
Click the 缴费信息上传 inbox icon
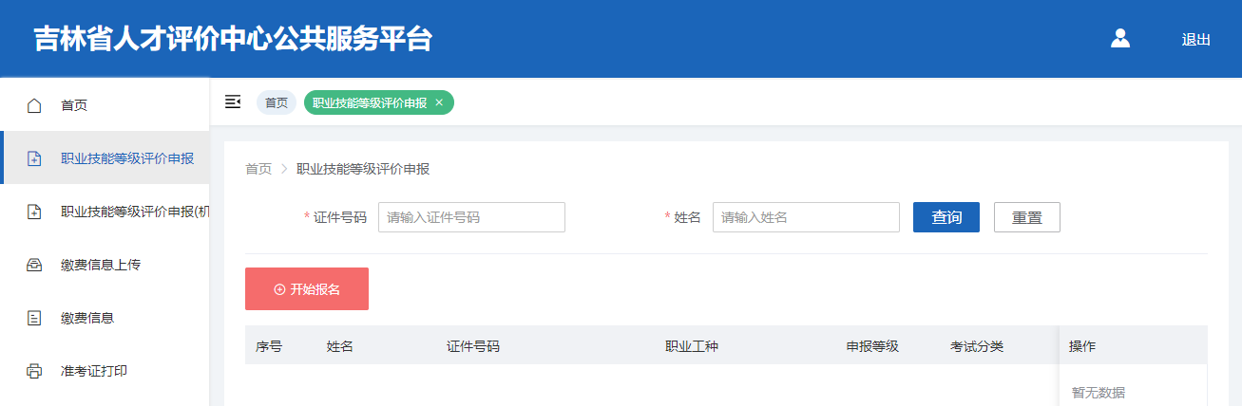[34, 265]
